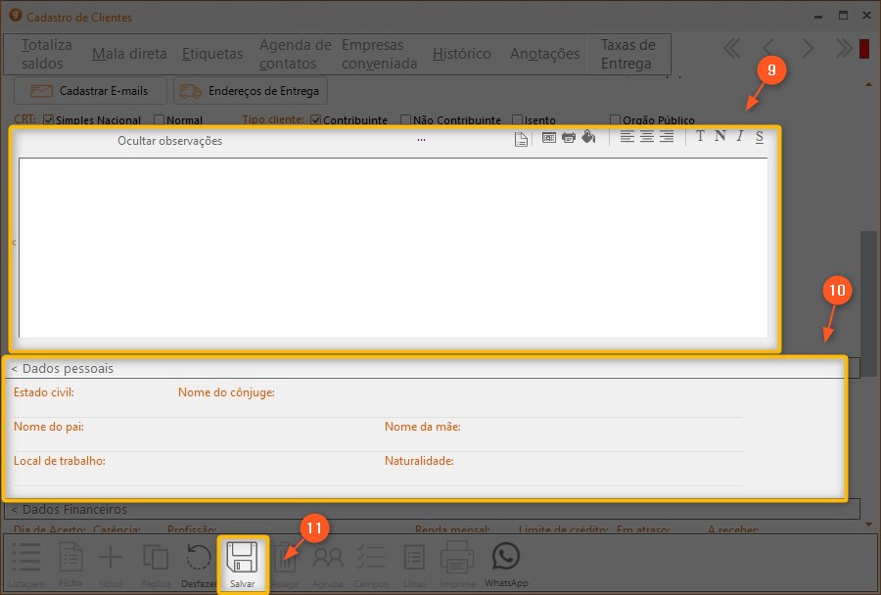Click Ocultar observações to hide notes
Image resolution: width=881 pixels, height=595 pixels.
pyautogui.click(x=169, y=141)
